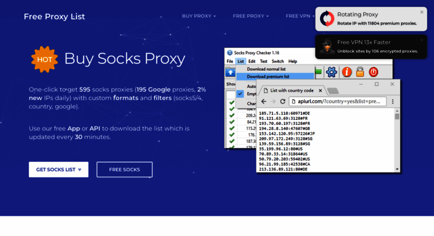This screenshot has width=434, height=236.
Task: Open the GET SOCKS LIST dropdown button
Action: click(59, 170)
